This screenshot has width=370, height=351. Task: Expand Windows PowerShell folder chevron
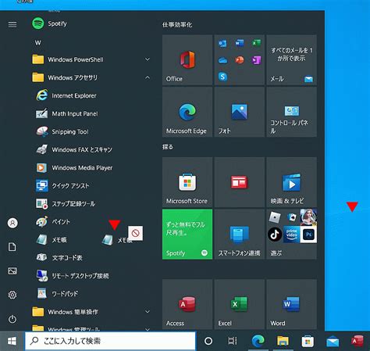click(x=148, y=59)
